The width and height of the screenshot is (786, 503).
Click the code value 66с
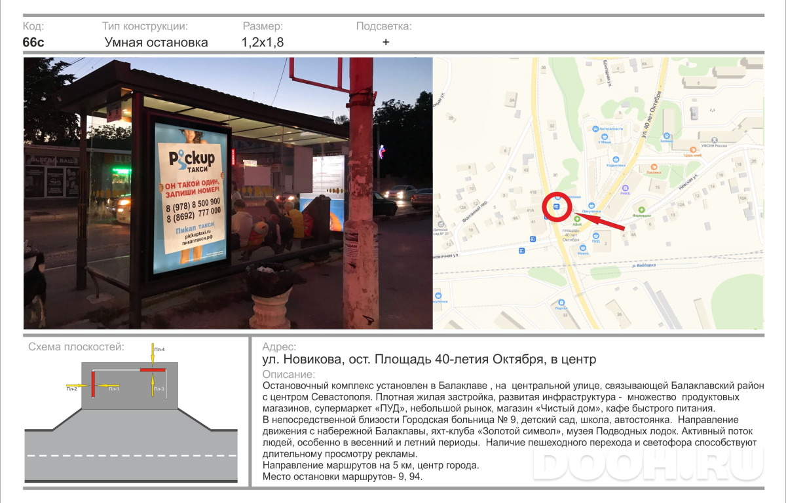pos(33,43)
